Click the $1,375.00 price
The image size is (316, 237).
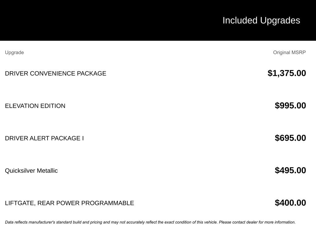287,73
